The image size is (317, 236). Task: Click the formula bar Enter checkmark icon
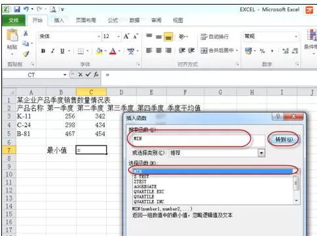(x=88, y=75)
